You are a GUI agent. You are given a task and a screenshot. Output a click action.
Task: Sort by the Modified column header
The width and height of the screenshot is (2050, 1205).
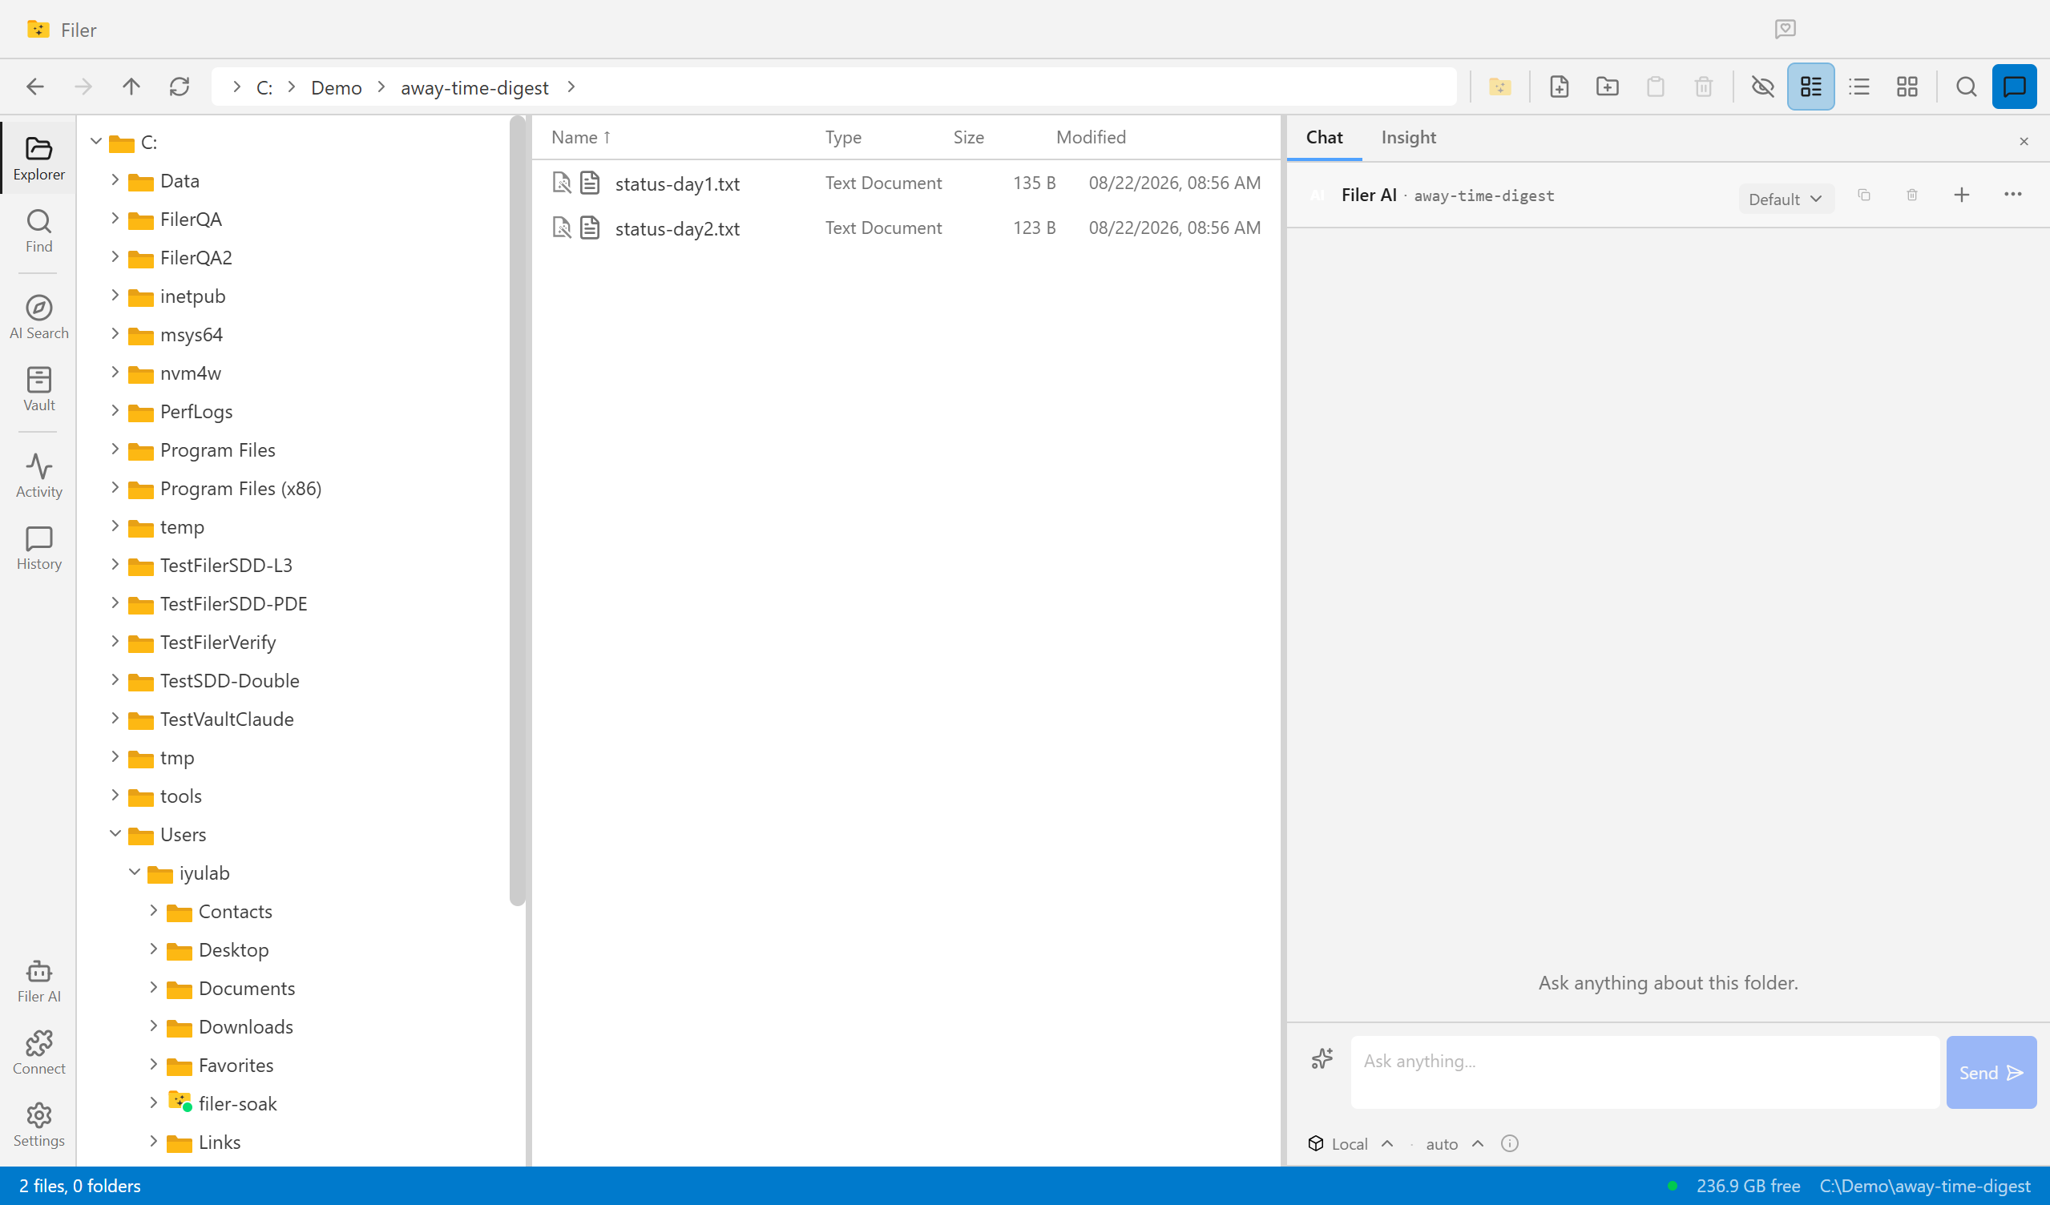(x=1091, y=138)
